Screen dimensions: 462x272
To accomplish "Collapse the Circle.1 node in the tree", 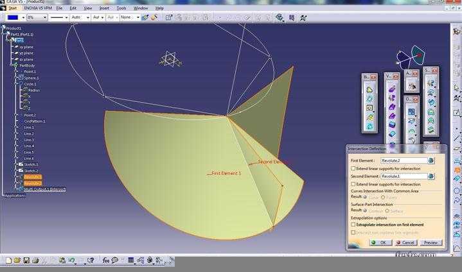I will point(16,84).
